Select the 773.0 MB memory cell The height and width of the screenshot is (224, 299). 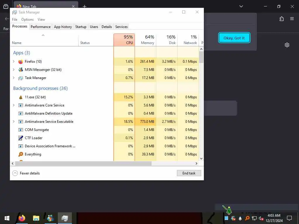coord(145,122)
